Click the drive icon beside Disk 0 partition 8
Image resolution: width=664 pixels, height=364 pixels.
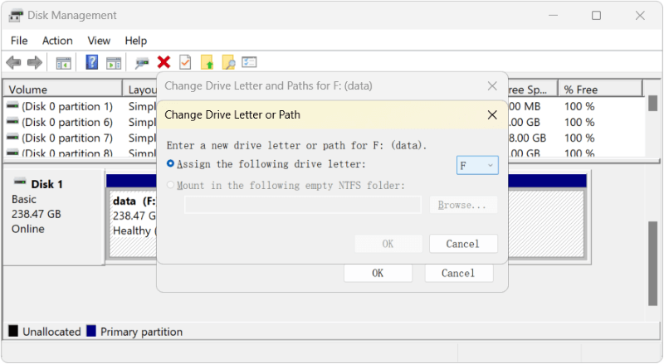[x=12, y=153]
